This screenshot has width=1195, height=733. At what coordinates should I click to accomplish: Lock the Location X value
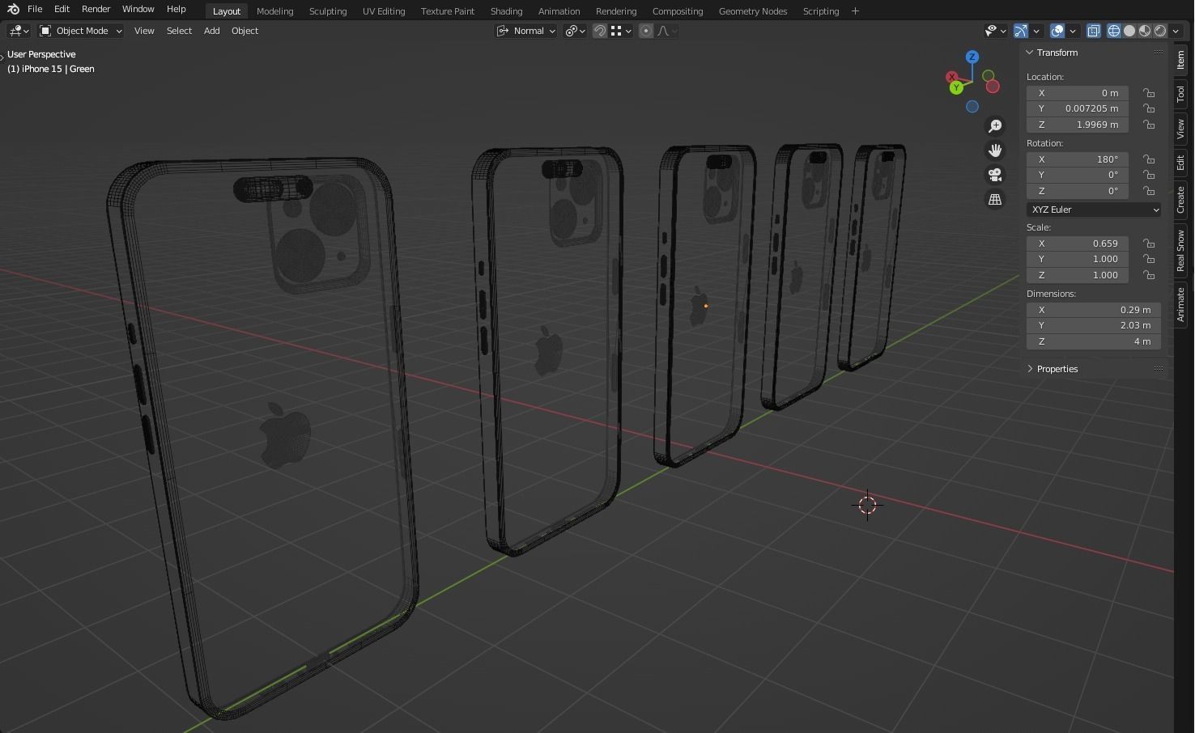click(1148, 93)
